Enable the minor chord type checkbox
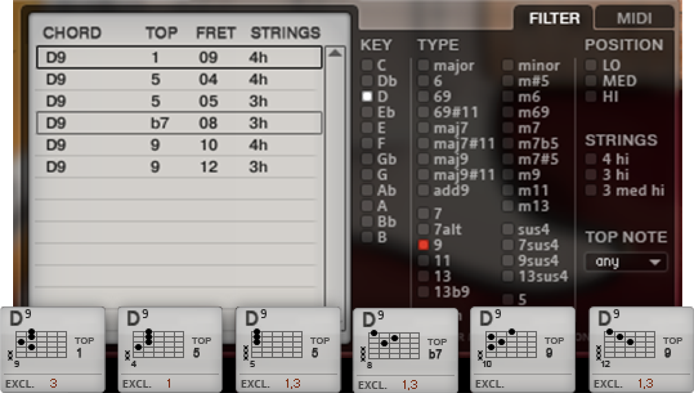This screenshot has width=694, height=393. (x=508, y=66)
